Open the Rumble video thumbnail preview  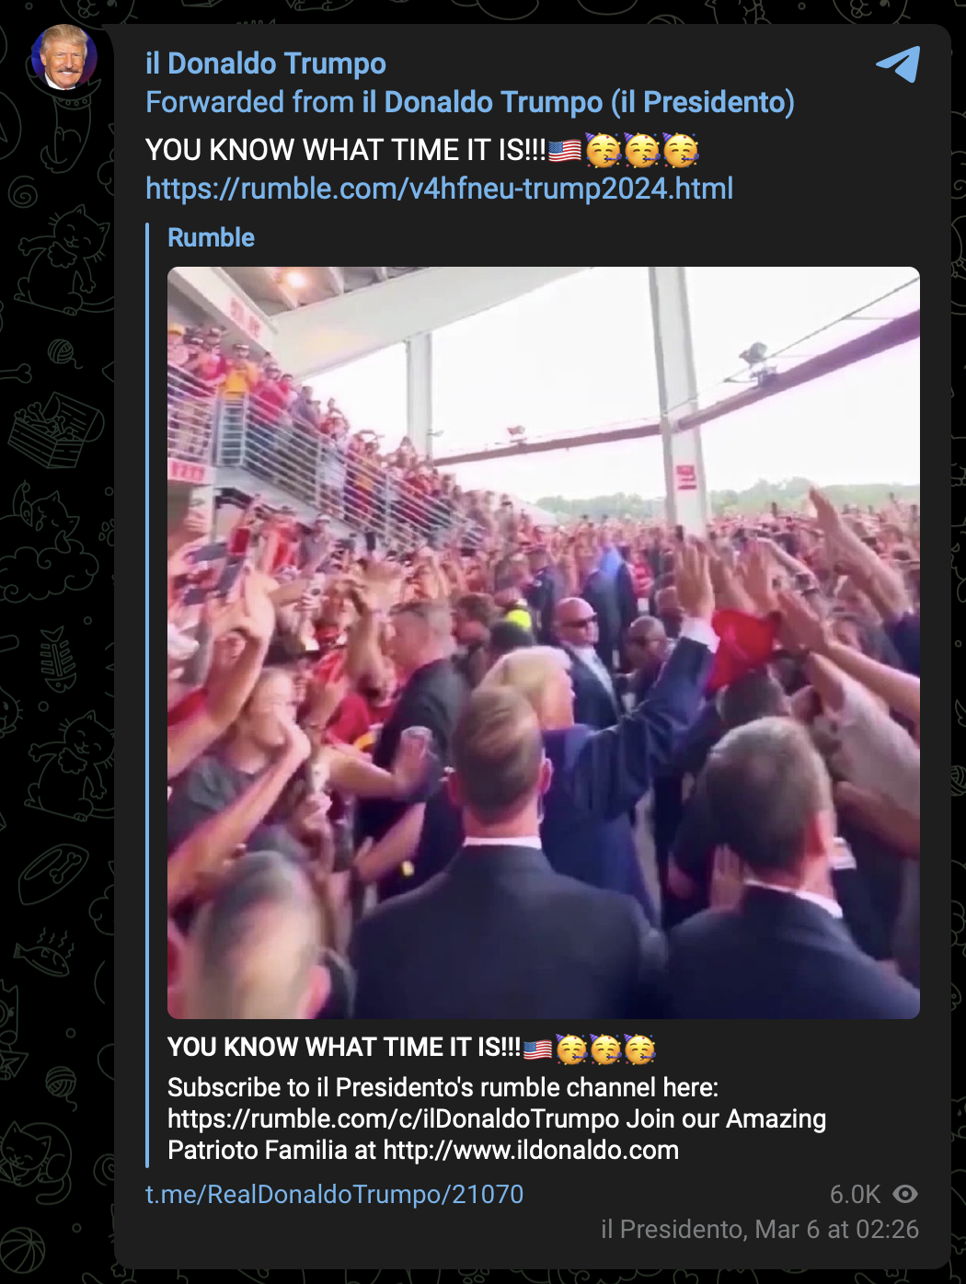coord(544,643)
